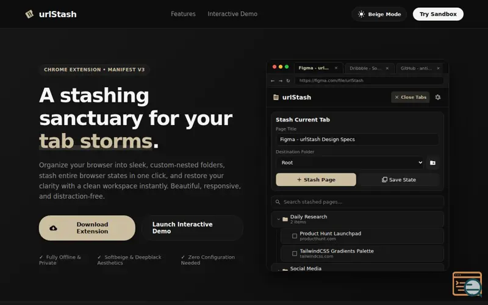Select the TailwindCSS Gradients Palette item
This screenshot has height=305, width=488.
pos(362,254)
